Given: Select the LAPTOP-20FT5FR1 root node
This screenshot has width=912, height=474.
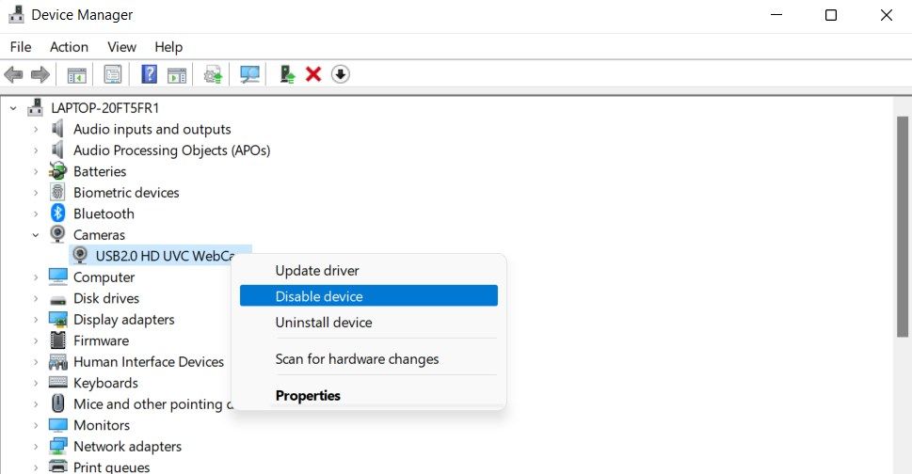Looking at the screenshot, I should pos(104,108).
